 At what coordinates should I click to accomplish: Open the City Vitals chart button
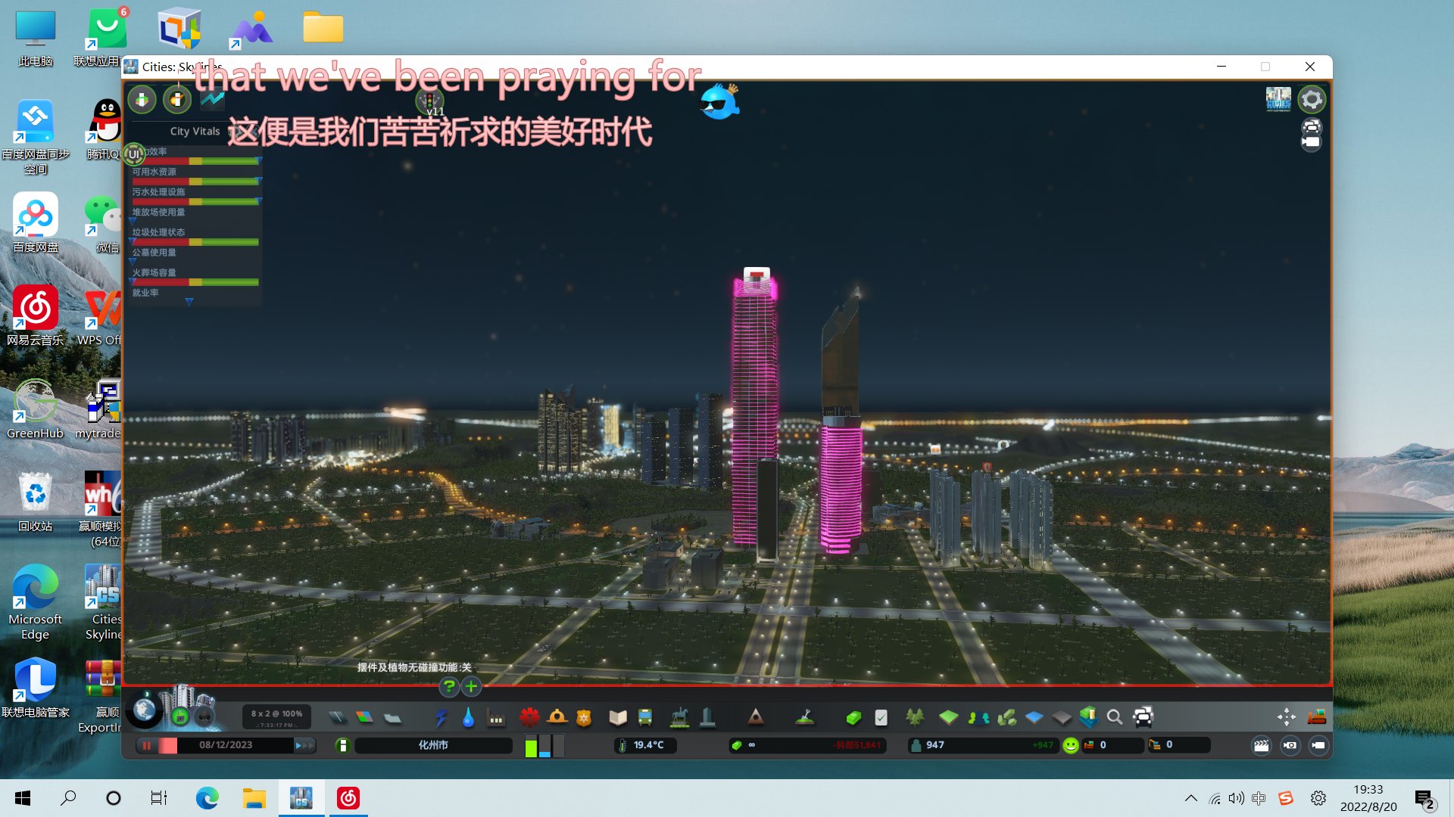click(213, 99)
